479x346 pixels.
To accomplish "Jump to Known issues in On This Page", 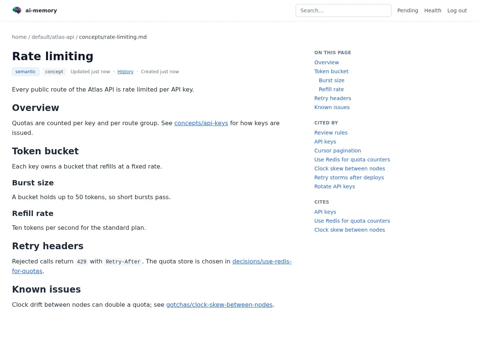I will (332, 107).
